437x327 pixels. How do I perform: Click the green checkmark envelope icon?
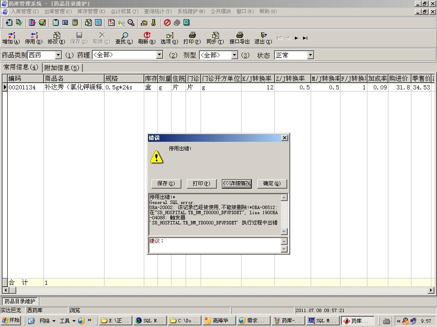pyautogui.click(x=42, y=23)
